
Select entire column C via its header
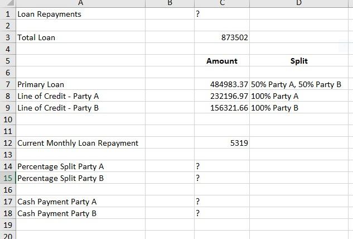click(x=222, y=3)
